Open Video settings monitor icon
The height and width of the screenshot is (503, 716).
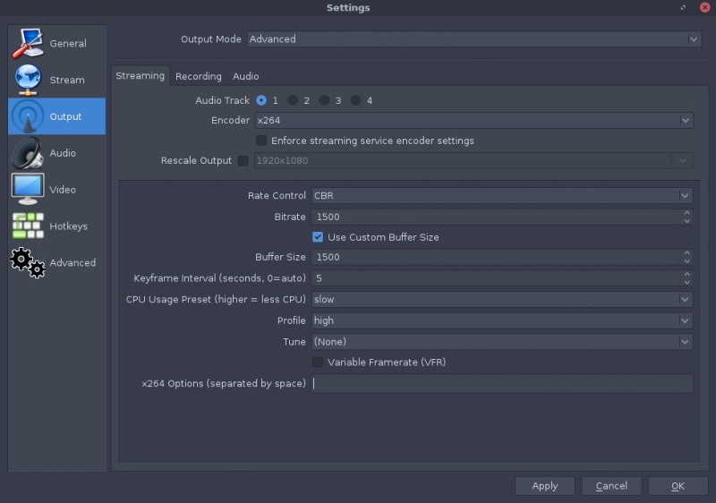click(28, 190)
